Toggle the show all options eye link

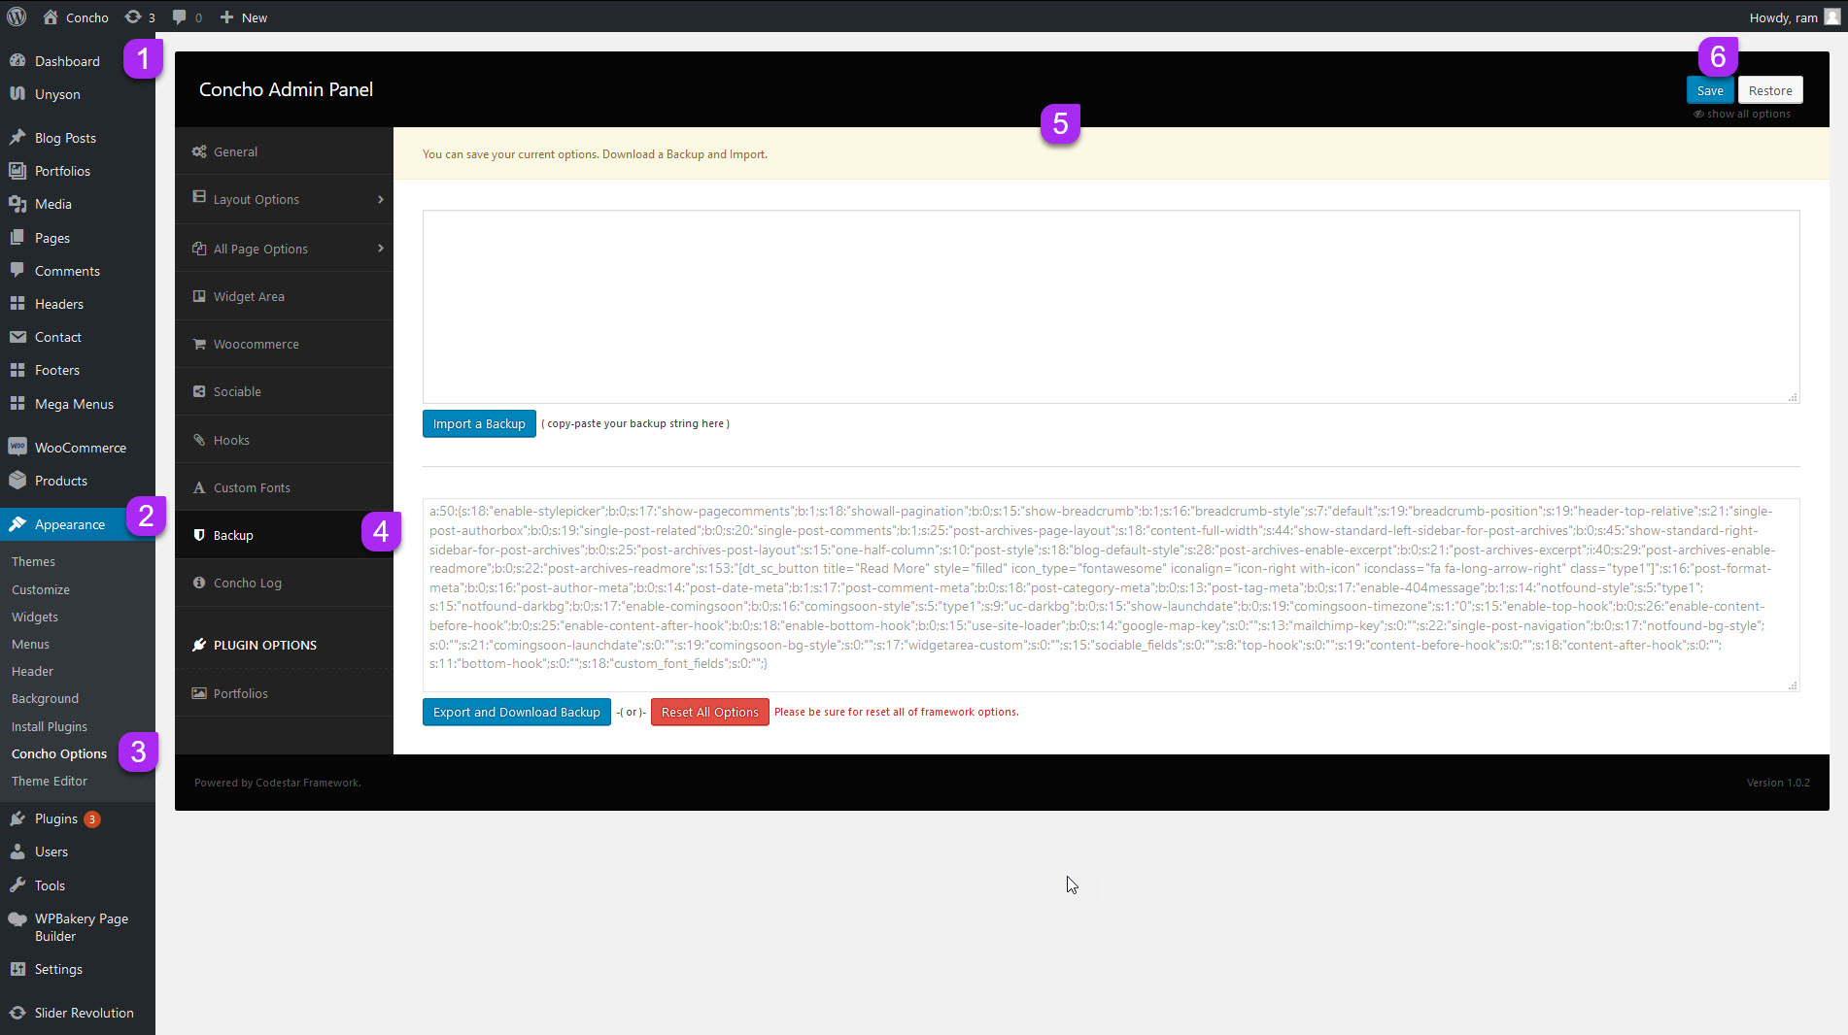pyautogui.click(x=1742, y=114)
